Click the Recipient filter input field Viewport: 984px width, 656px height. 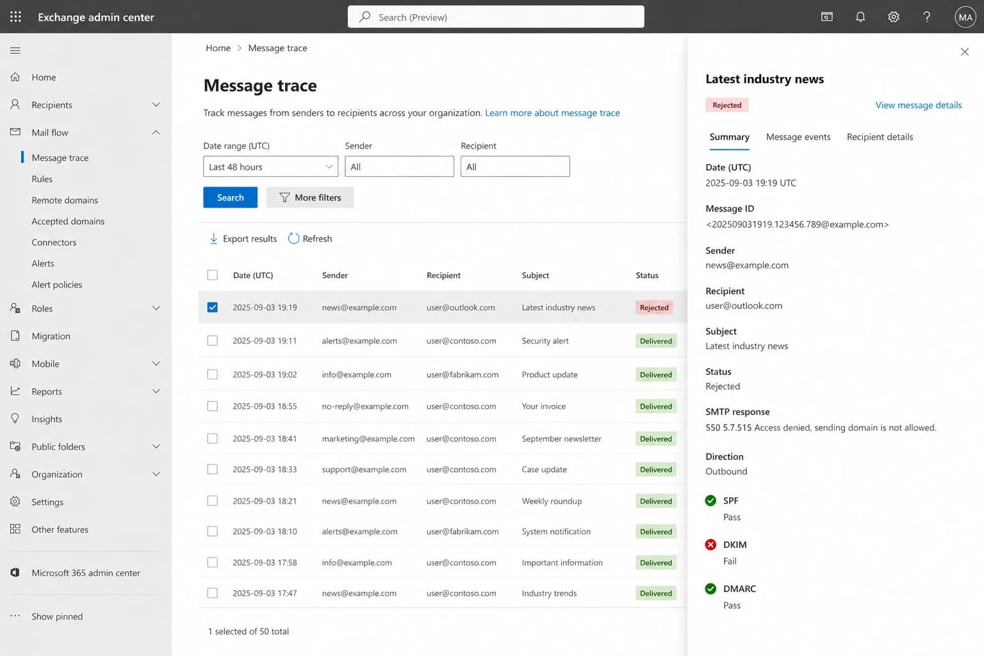515,167
